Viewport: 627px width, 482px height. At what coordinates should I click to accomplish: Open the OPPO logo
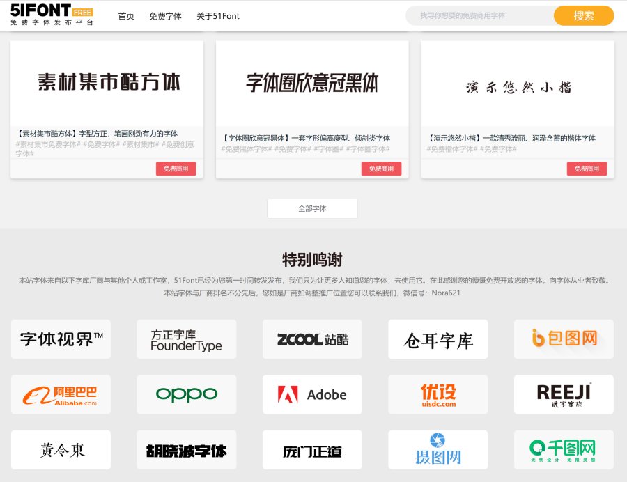pos(186,395)
